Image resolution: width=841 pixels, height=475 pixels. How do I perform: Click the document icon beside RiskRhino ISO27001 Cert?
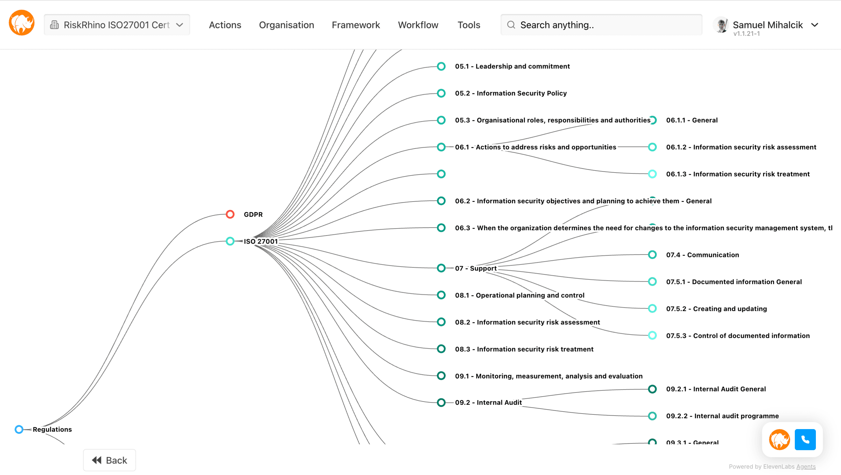pyautogui.click(x=54, y=25)
